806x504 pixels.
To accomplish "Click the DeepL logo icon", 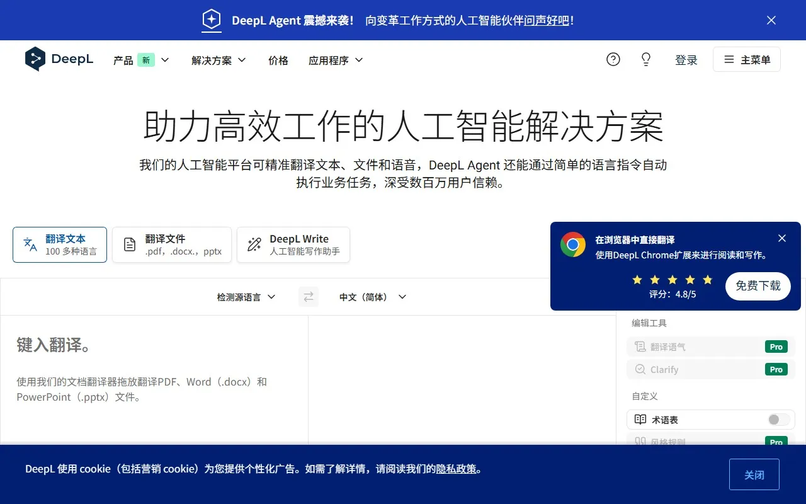I will point(36,59).
